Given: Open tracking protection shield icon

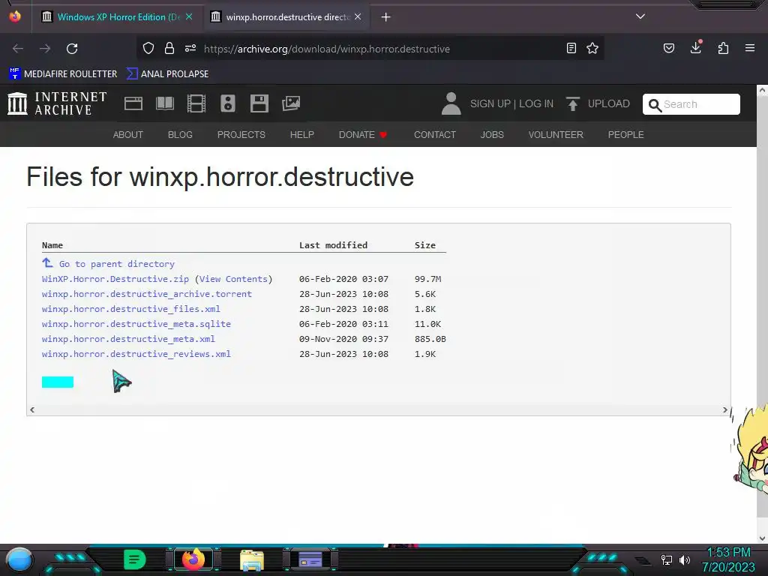Looking at the screenshot, I should coord(148,48).
